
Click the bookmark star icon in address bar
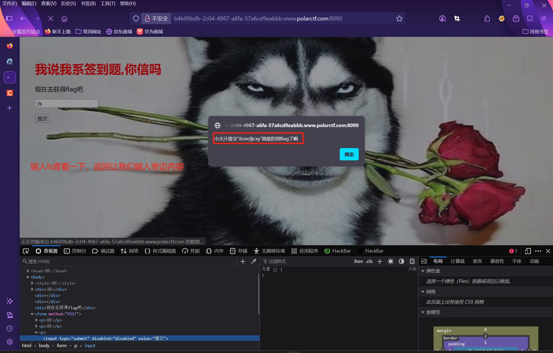point(399,18)
